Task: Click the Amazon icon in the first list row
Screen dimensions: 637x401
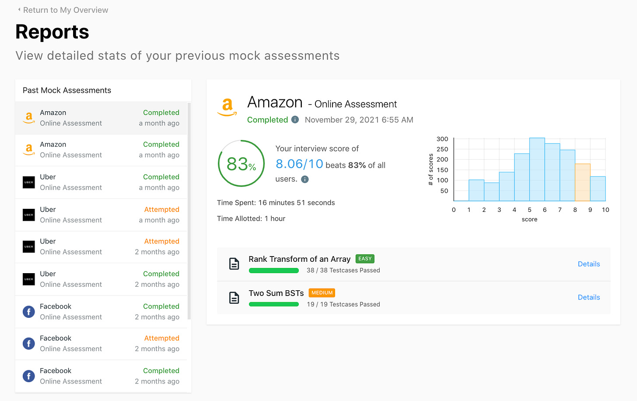Action: click(28, 118)
